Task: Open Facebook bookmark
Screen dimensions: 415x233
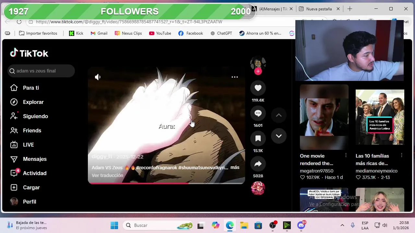Action: click(191, 33)
